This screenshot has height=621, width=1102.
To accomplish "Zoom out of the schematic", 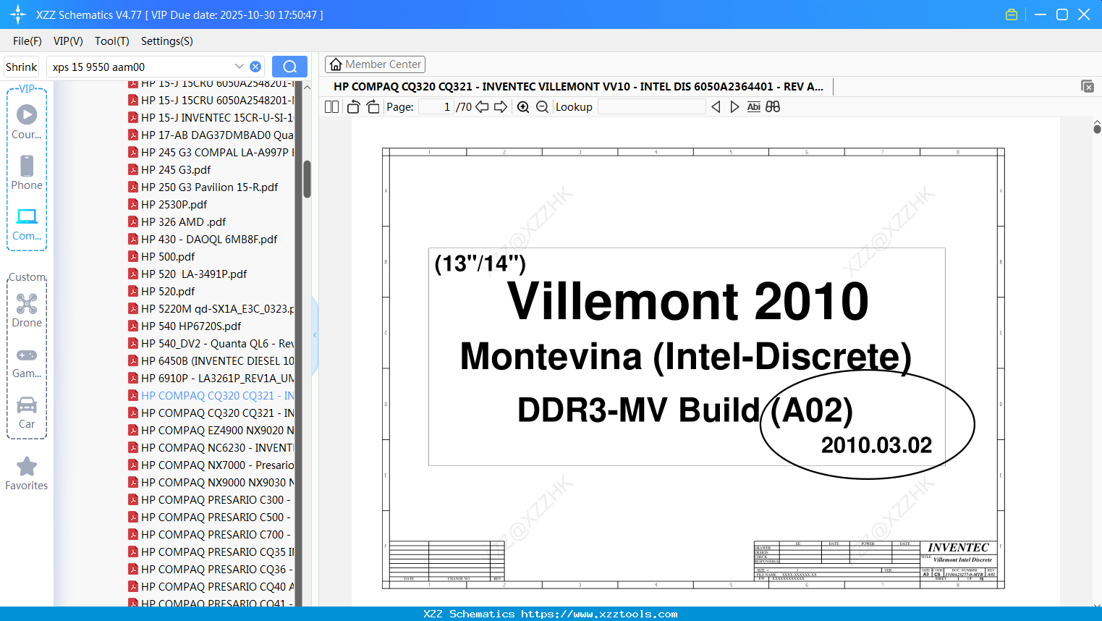I will tap(542, 107).
